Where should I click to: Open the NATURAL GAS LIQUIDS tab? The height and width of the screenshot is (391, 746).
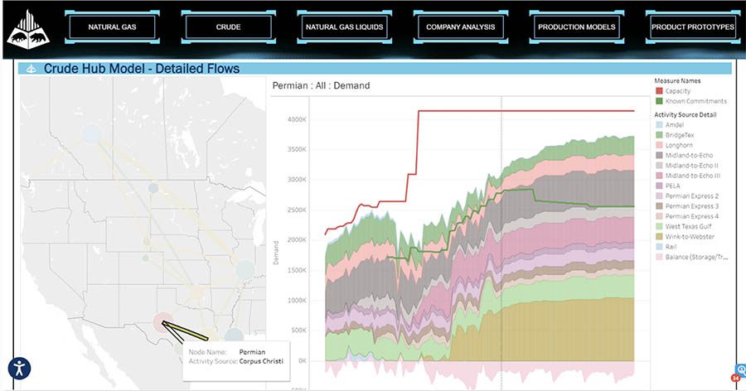(345, 27)
